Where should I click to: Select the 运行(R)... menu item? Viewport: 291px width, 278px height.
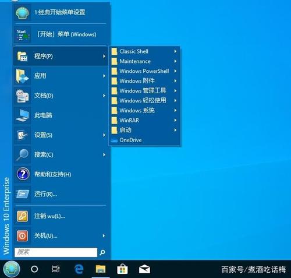pyautogui.click(x=61, y=194)
